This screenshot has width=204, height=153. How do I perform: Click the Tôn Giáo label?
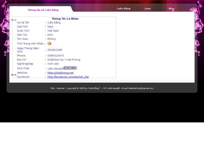(22, 39)
